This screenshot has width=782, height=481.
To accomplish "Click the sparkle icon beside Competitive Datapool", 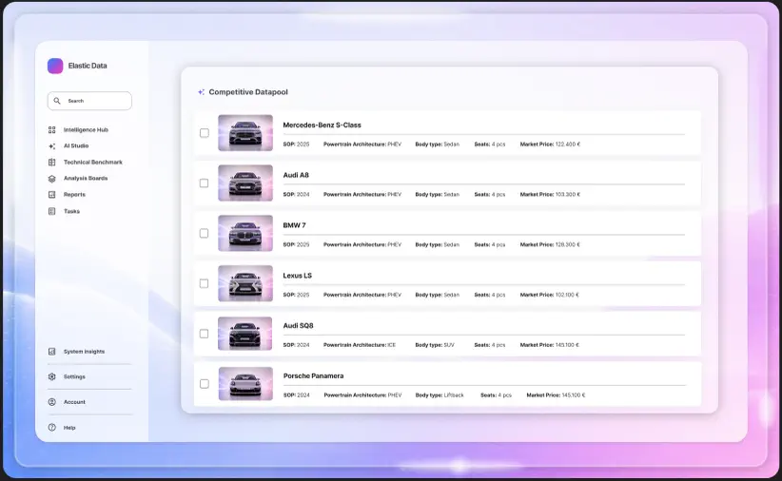I will (x=201, y=92).
